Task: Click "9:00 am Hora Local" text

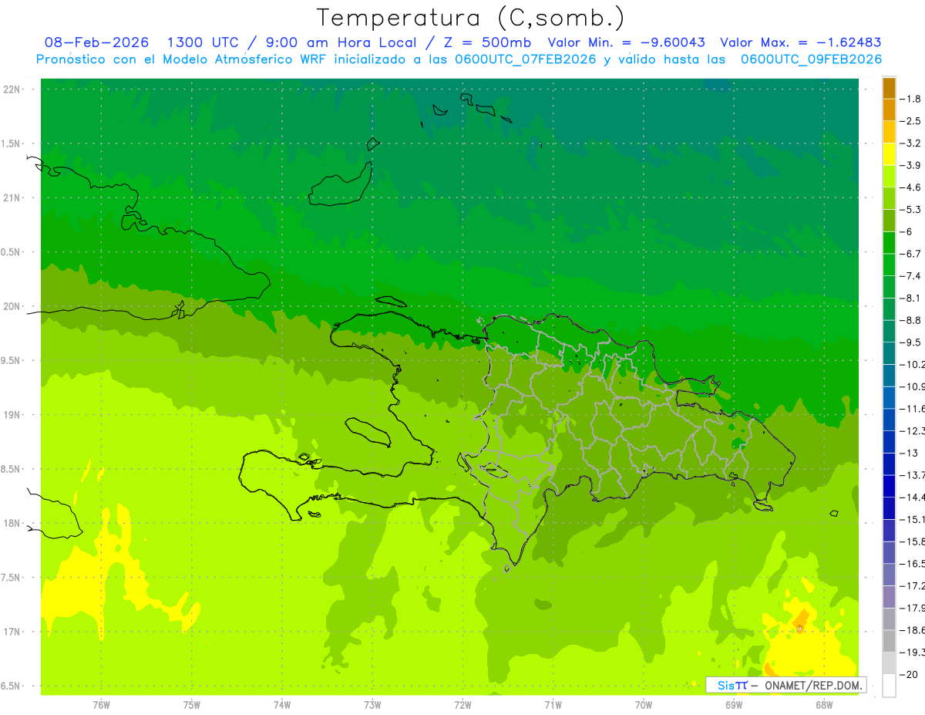Action: click(x=341, y=42)
